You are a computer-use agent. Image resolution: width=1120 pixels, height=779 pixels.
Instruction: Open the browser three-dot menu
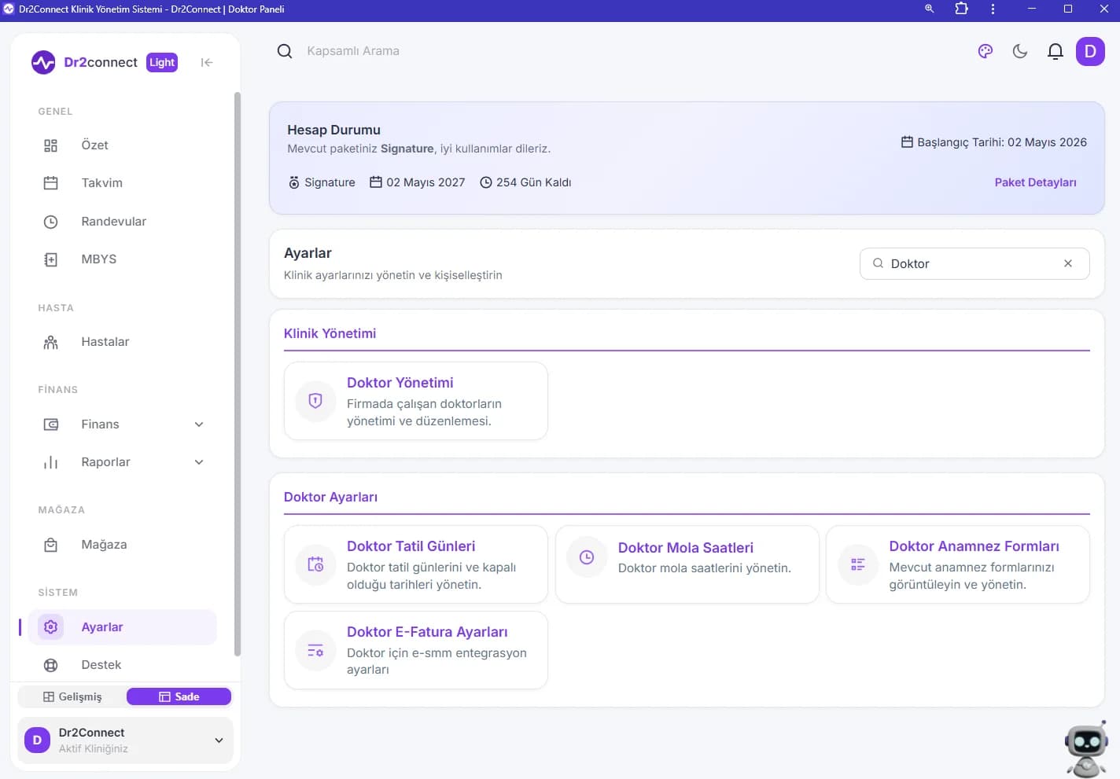(993, 9)
